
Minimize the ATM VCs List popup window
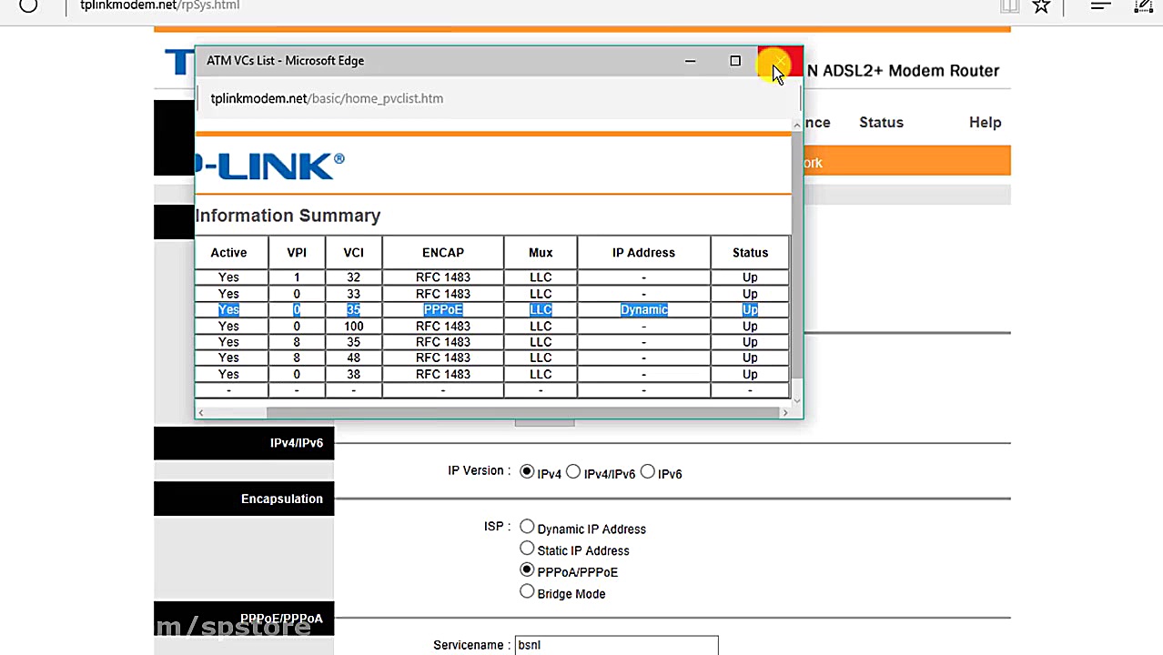690,61
